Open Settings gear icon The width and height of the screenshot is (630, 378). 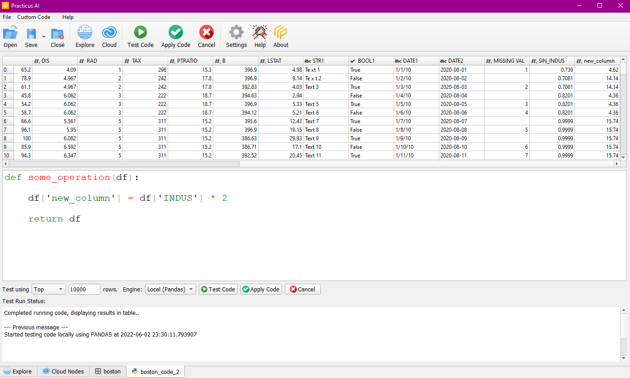tap(236, 32)
